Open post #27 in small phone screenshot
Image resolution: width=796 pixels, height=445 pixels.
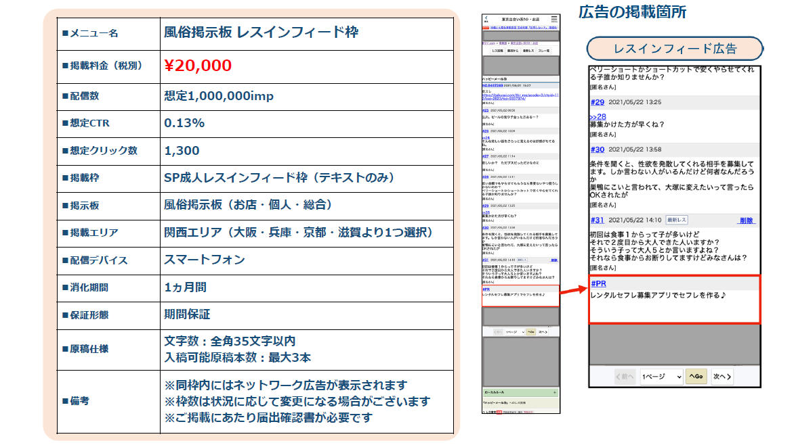(x=485, y=156)
